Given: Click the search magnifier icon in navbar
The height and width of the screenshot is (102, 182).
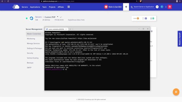Looking at the screenshot, I should coord(132,7).
